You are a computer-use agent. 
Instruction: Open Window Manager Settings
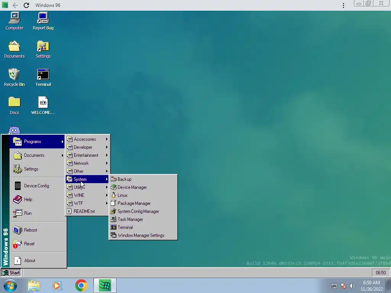143,235
